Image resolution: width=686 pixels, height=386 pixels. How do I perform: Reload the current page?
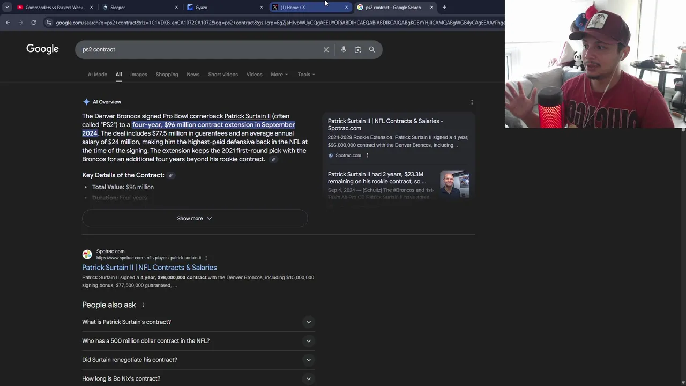pos(33,23)
